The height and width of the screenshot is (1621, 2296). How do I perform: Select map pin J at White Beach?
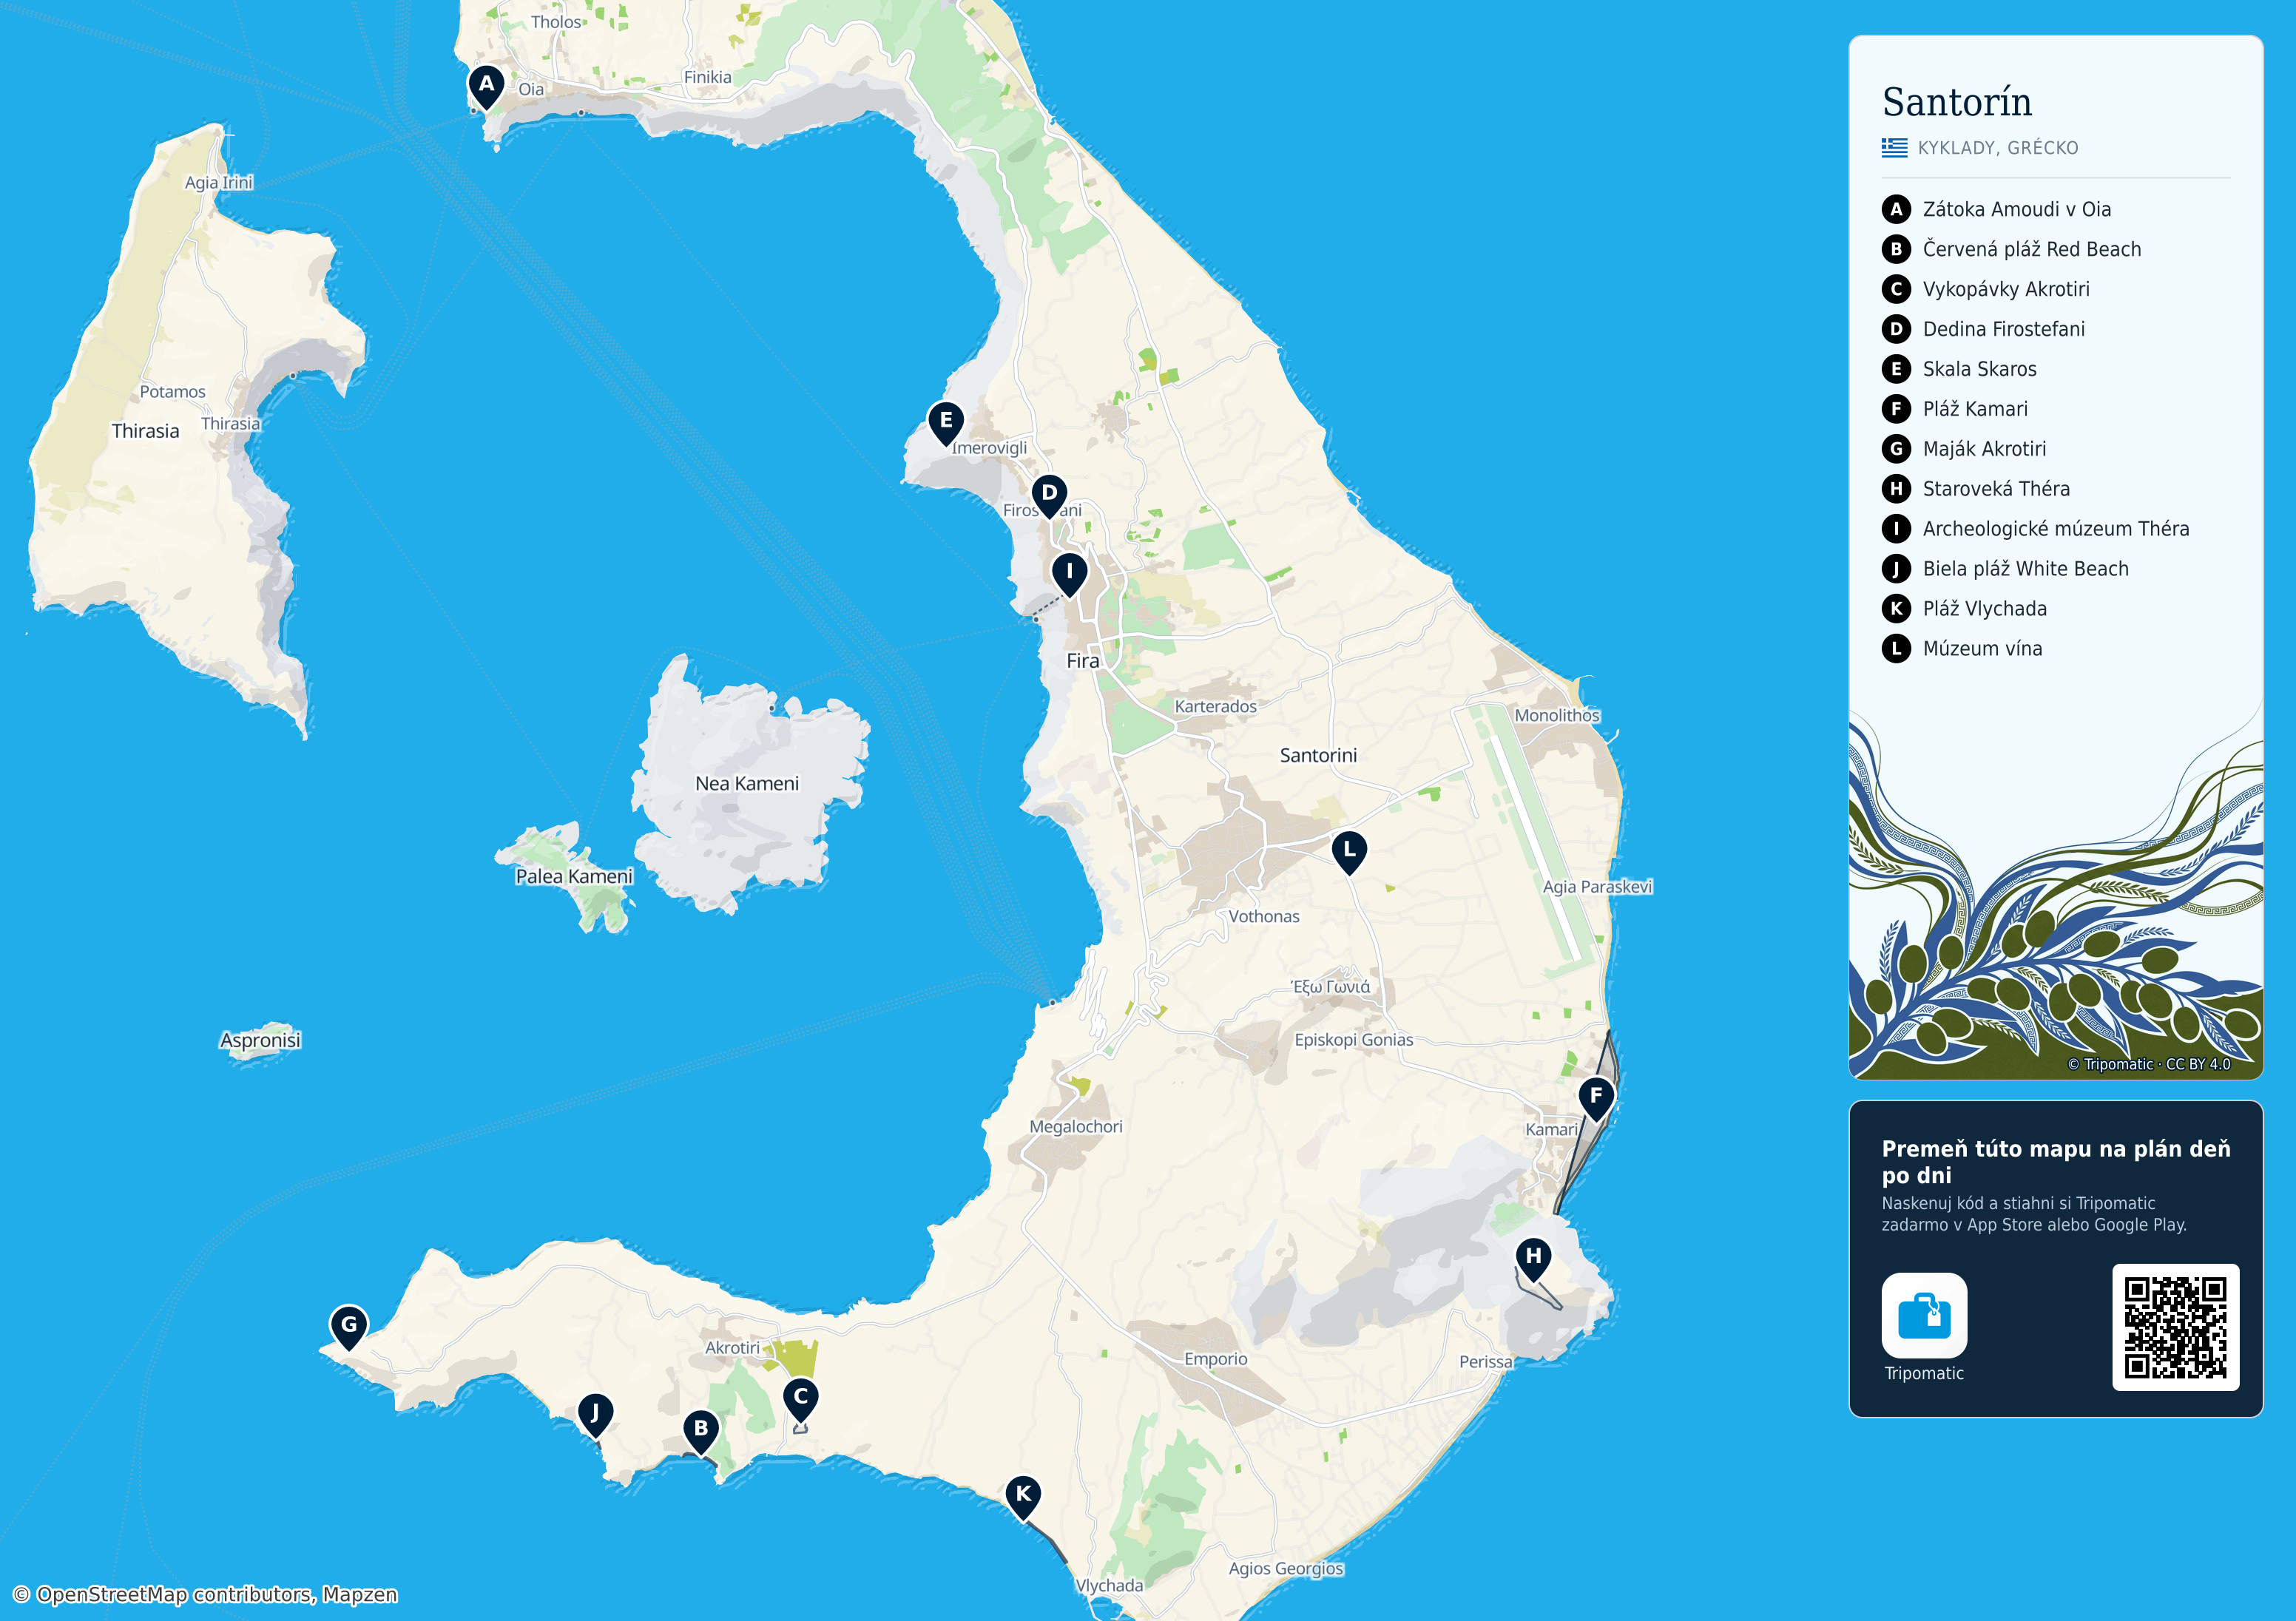595,1415
